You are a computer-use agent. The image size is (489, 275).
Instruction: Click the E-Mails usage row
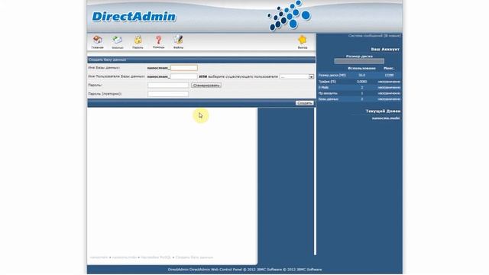click(x=359, y=88)
